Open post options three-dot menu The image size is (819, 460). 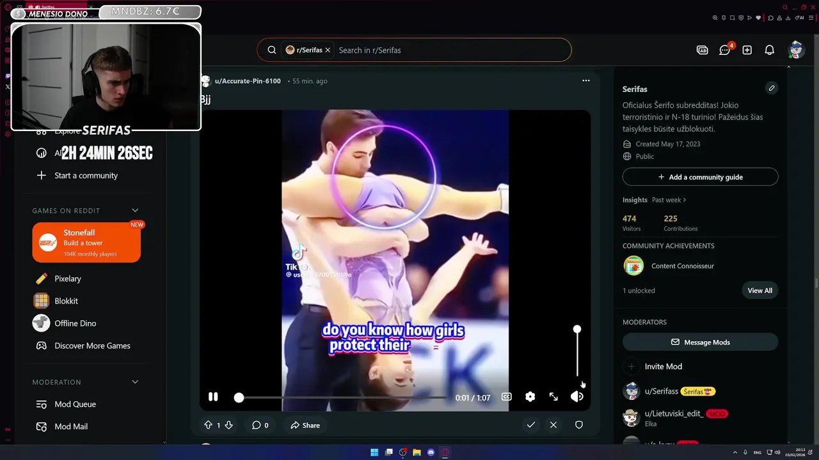coord(585,80)
